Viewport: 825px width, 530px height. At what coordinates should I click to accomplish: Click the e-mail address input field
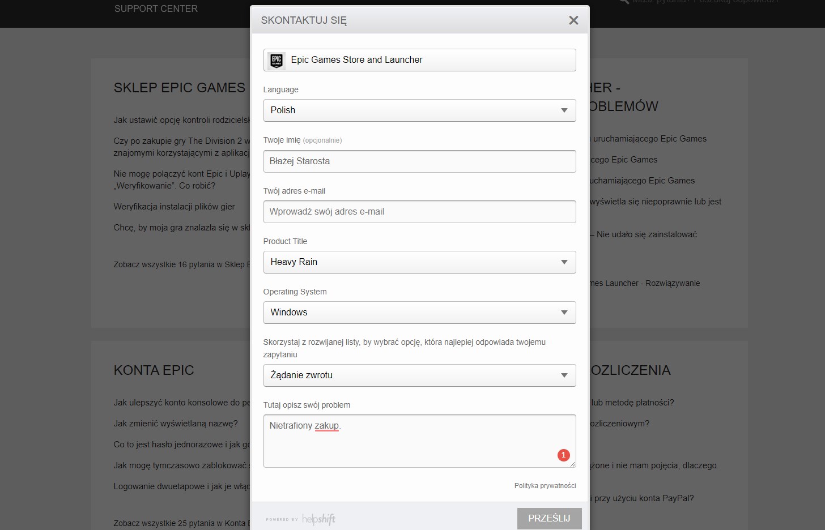[419, 212]
